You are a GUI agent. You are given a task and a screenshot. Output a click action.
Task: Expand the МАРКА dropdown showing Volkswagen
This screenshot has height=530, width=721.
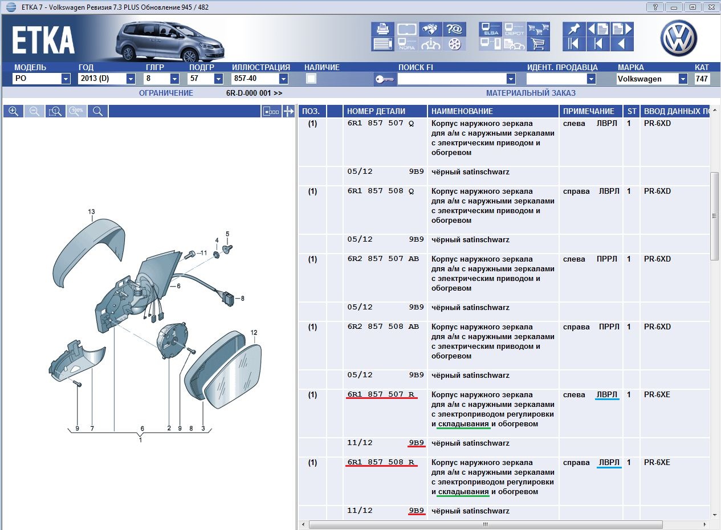683,79
